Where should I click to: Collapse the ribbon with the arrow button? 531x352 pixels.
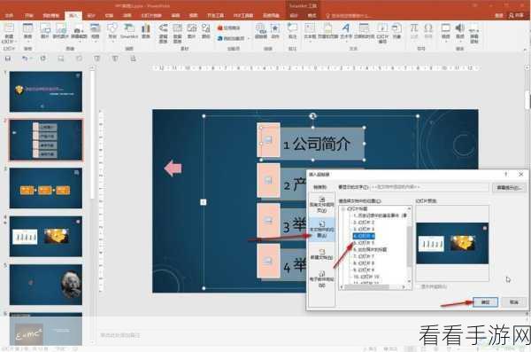(525, 50)
